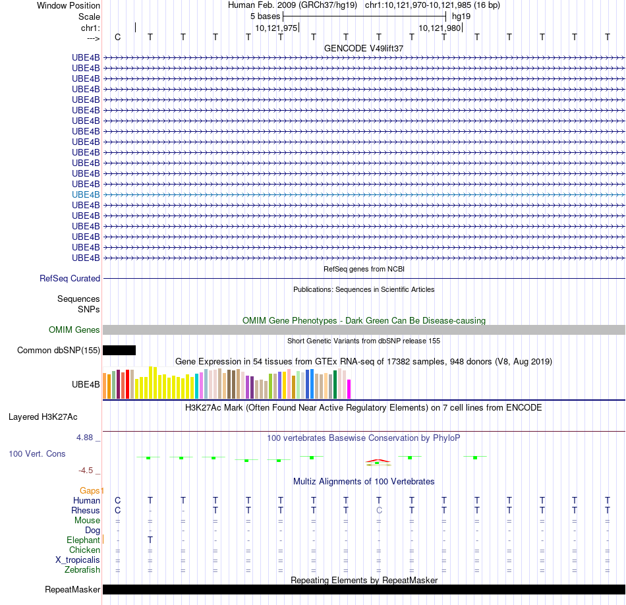Select the Dog alignment row label
Viewport: 626px width, 605px height.
[x=93, y=531]
